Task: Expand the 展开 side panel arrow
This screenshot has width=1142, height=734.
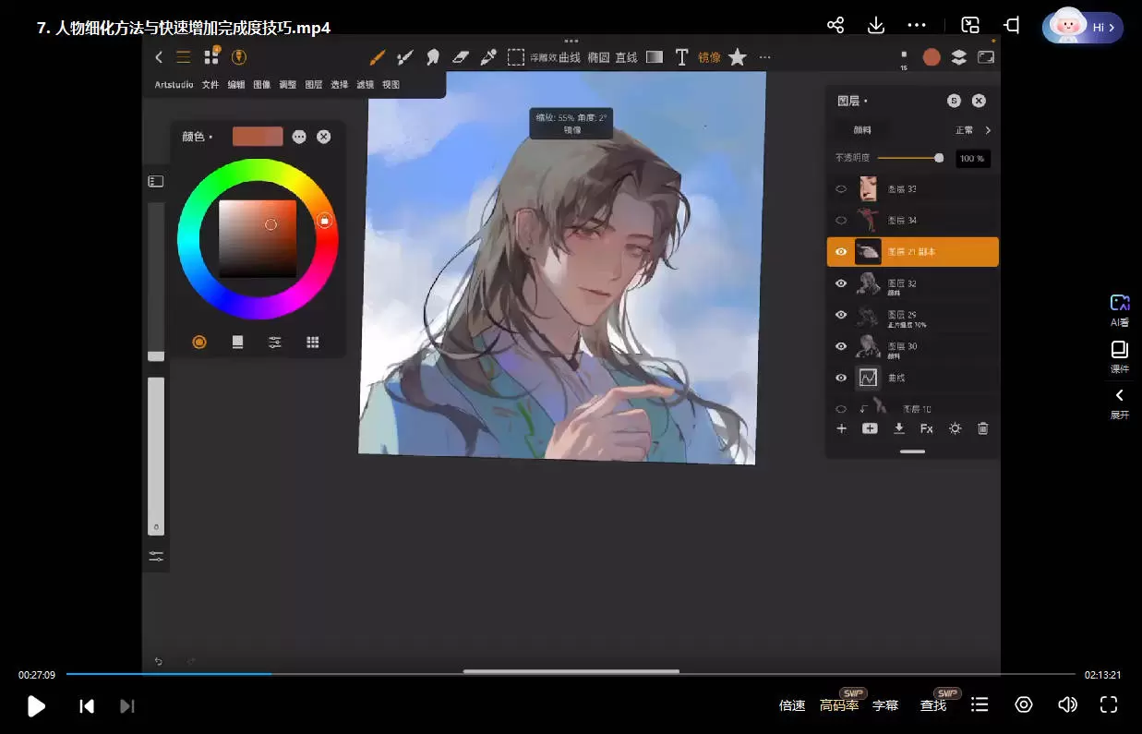Action: point(1119,396)
